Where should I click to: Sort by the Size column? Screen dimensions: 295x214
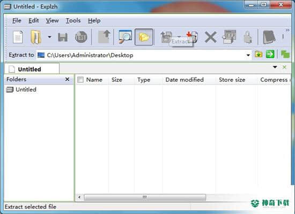coord(117,80)
